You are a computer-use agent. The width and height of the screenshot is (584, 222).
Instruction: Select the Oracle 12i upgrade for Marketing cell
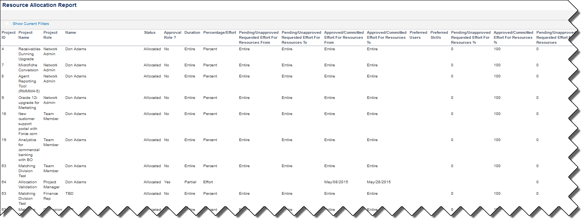(x=29, y=103)
